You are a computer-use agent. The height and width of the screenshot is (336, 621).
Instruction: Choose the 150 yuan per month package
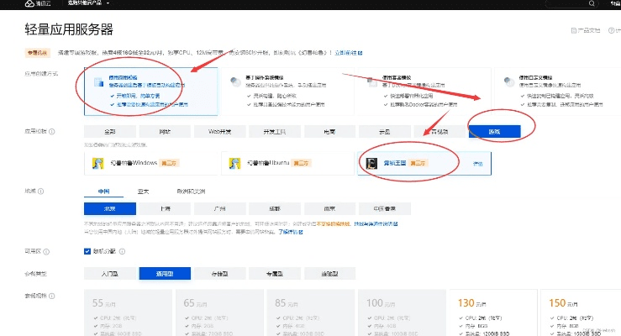click(581, 312)
